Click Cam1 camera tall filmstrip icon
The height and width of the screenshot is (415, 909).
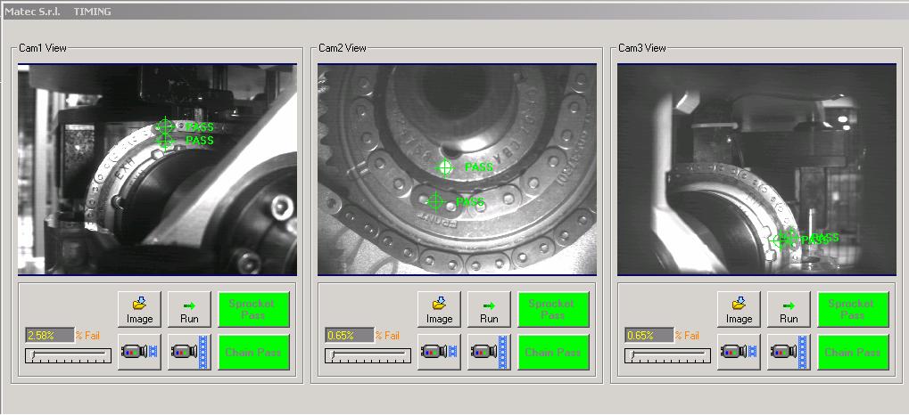click(189, 353)
